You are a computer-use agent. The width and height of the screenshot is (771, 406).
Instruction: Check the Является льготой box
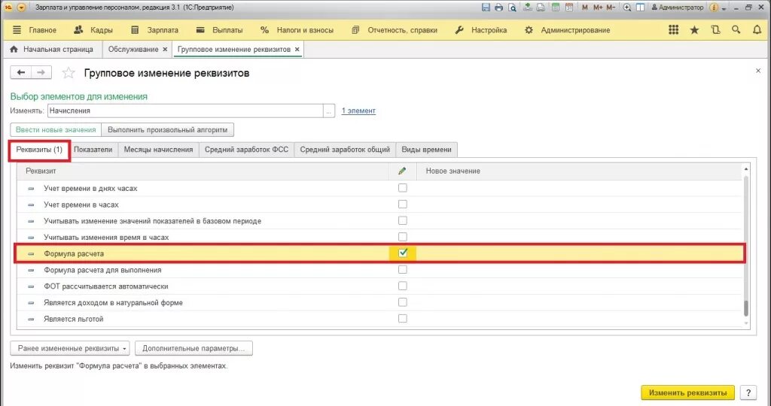coord(403,319)
